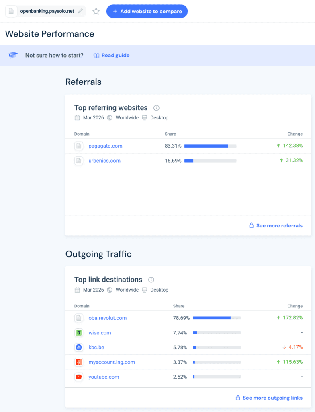Viewport: 315px width, 412px height.
Task: Click the oba.revolut.com favicon
Action: pos(79,318)
